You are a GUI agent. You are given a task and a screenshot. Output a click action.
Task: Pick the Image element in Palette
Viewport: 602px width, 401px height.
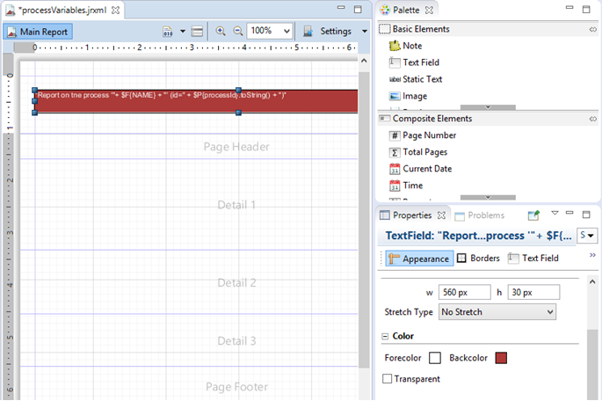[x=414, y=96]
